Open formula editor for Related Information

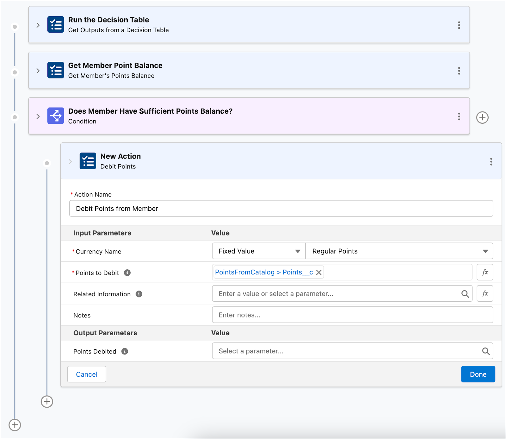click(x=485, y=293)
